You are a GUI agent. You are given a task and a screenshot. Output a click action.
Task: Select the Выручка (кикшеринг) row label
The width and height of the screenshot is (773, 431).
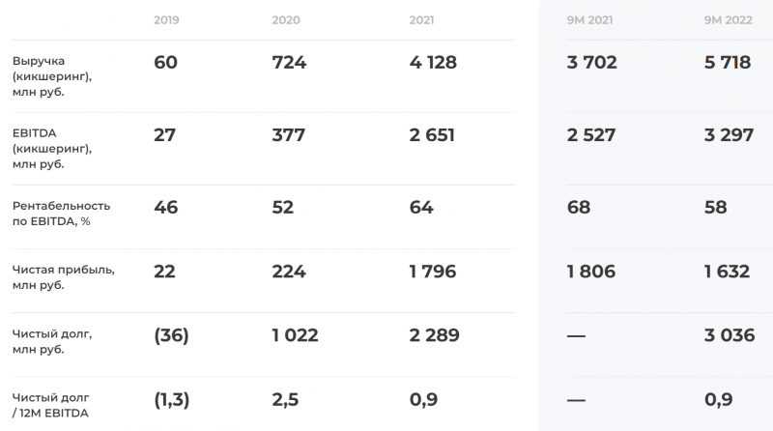tap(52, 76)
